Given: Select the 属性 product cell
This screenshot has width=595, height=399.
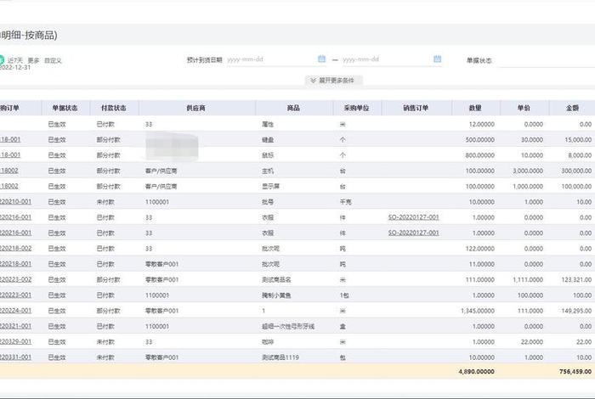Looking at the screenshot, I should pyautogui.click(x=268, y=124).
